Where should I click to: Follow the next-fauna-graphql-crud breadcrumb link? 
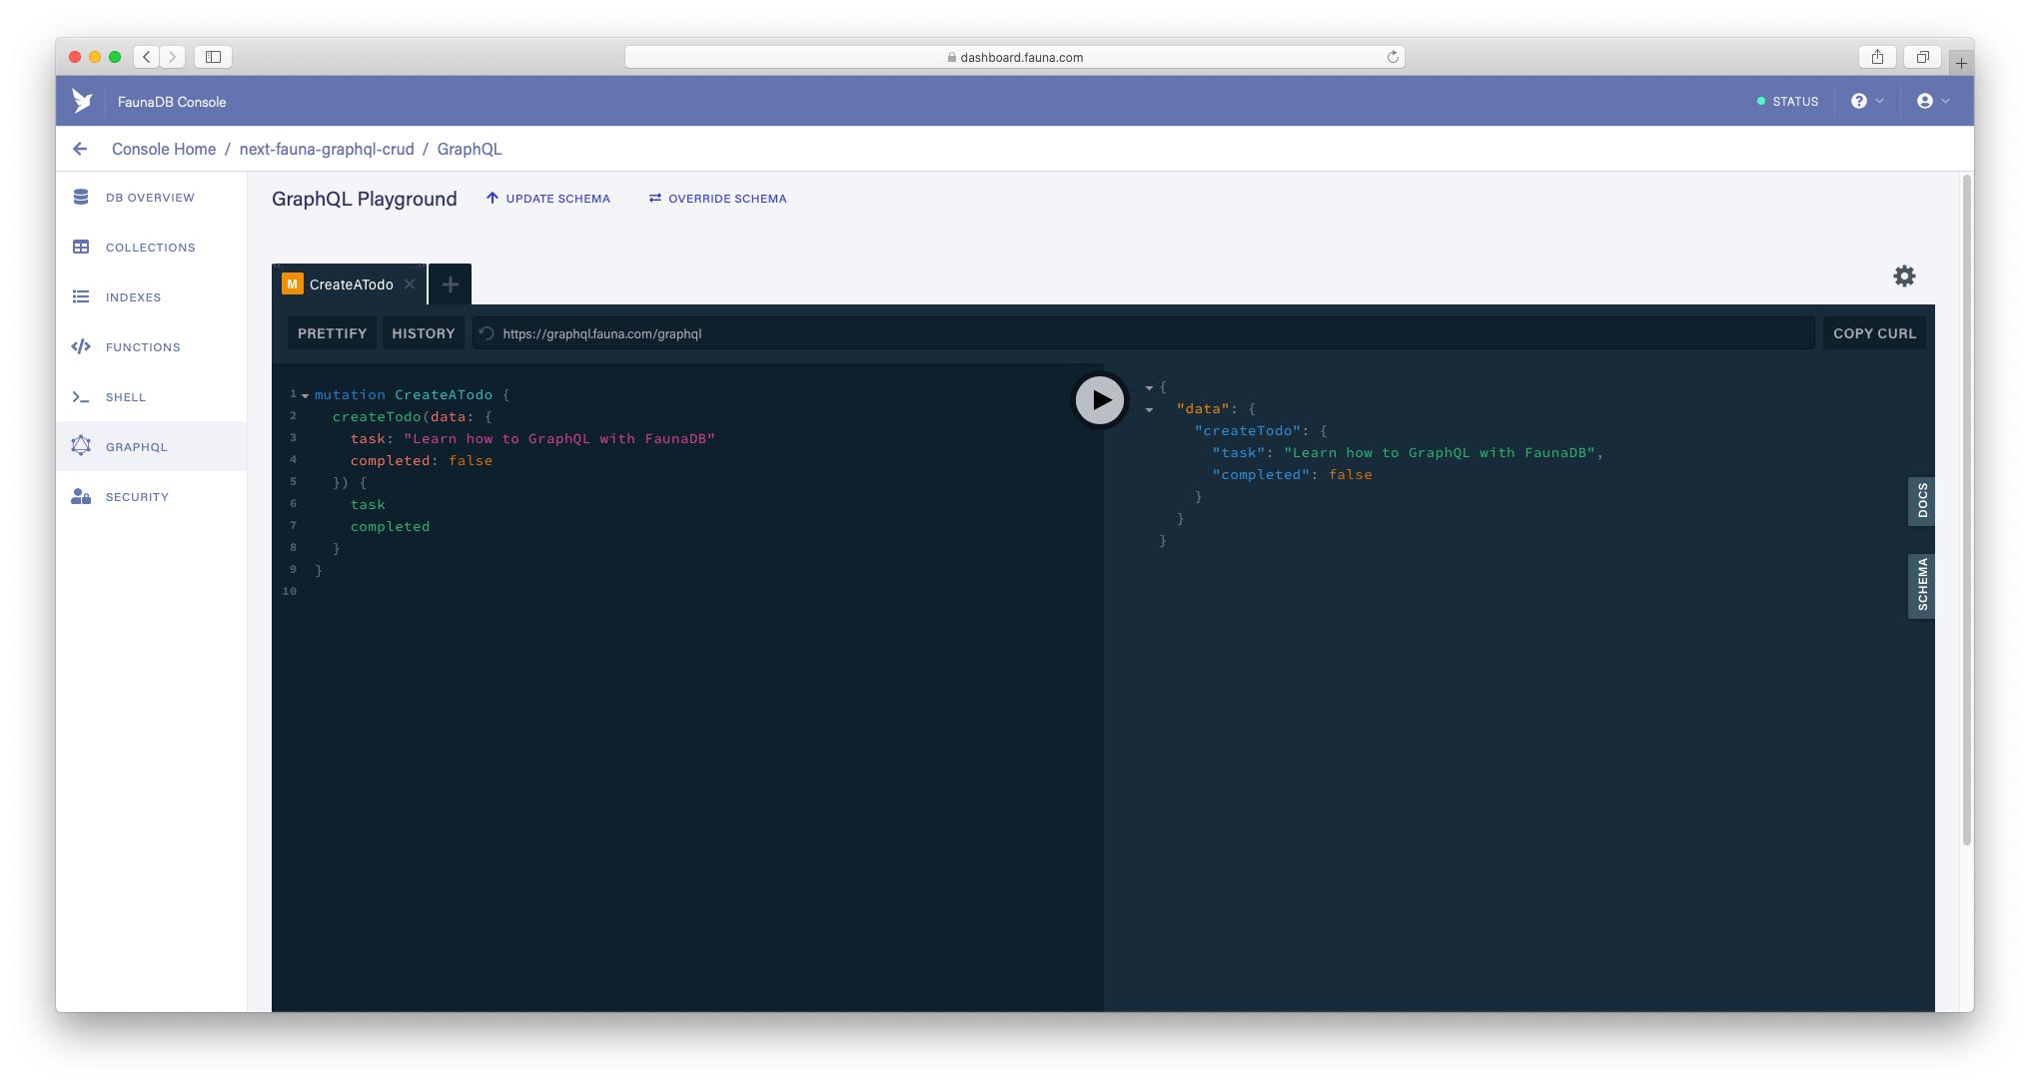click(327, 149)
